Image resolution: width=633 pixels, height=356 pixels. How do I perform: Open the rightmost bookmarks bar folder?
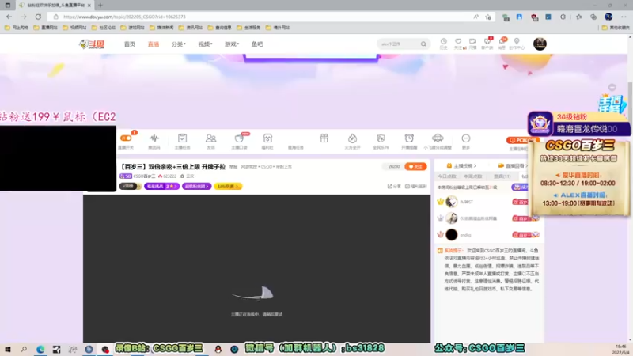616,28
